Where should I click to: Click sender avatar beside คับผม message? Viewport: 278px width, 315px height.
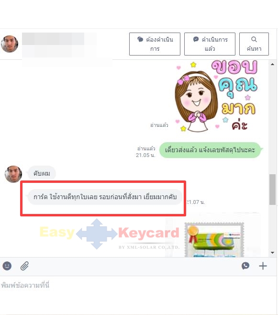[13, 174]
